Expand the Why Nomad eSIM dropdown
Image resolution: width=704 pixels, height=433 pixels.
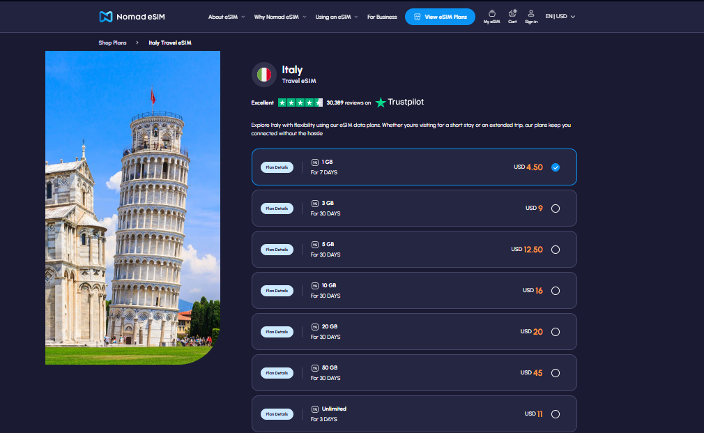280,17
